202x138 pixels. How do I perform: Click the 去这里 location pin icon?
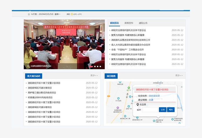click(x=138, y=105)
